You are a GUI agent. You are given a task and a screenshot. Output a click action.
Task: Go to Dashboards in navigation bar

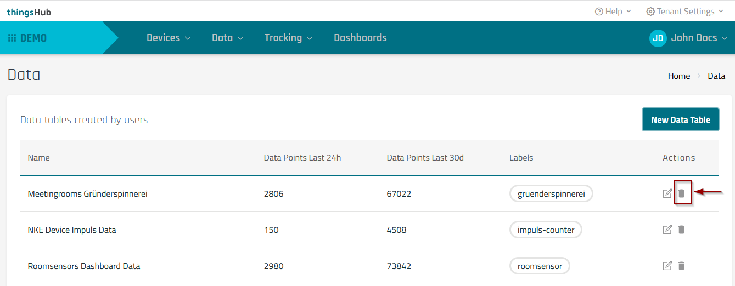tap(360, 38)
